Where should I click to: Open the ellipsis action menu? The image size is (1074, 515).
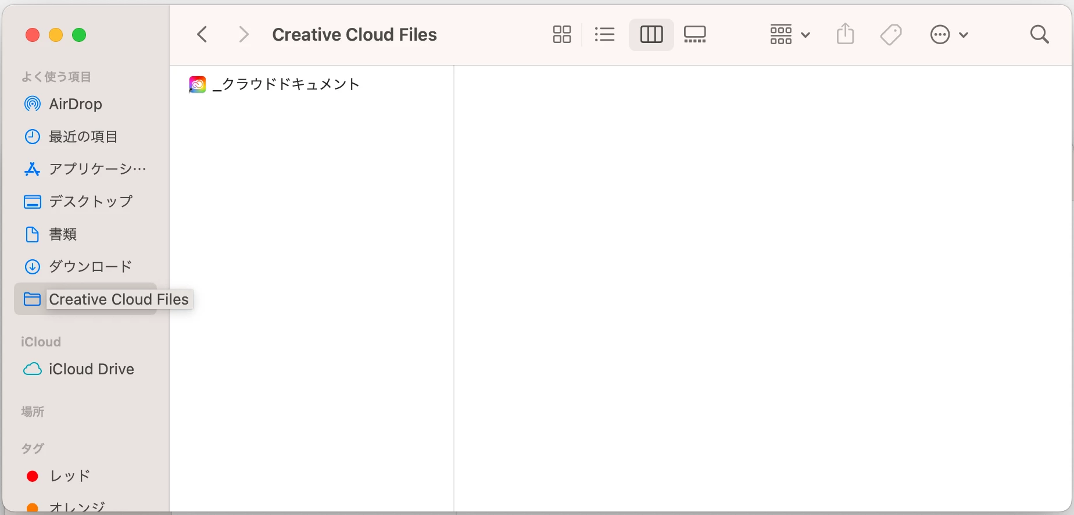(x=949, y=35)
